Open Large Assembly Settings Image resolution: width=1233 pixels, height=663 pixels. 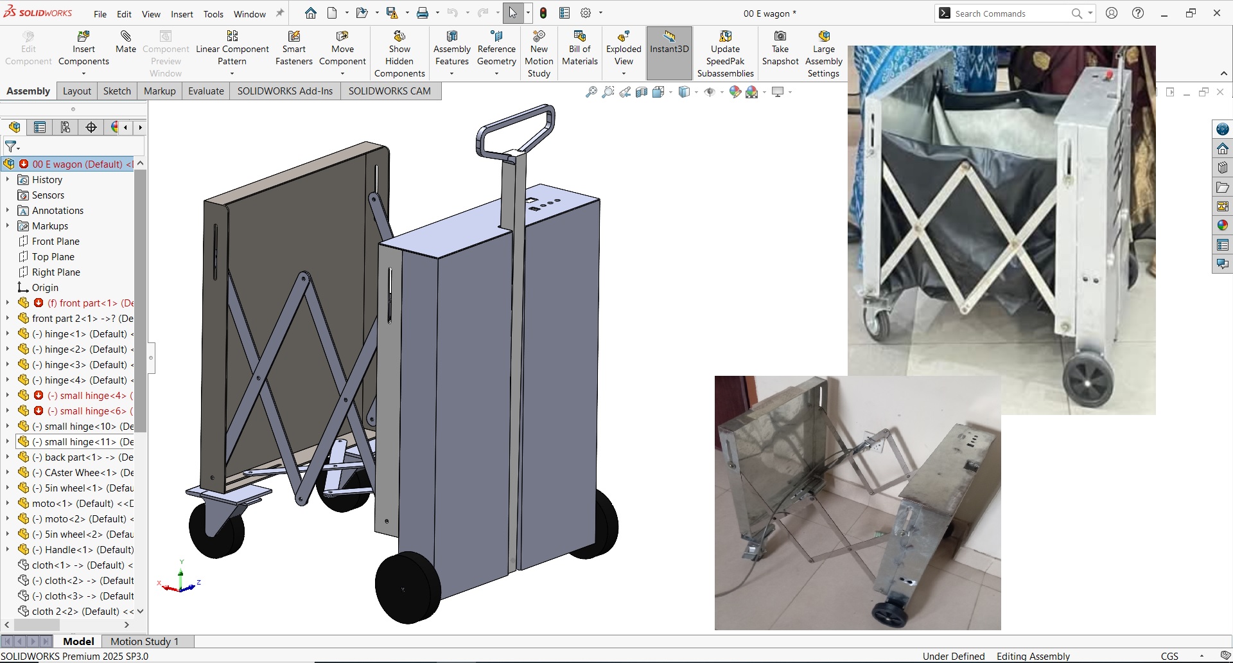[x=824, y=54]
